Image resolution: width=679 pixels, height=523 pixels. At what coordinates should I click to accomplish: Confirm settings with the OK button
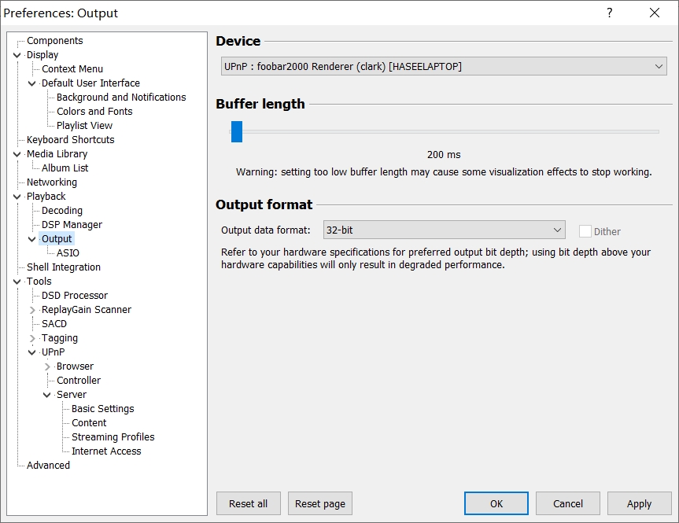click(x=496, y=503)
